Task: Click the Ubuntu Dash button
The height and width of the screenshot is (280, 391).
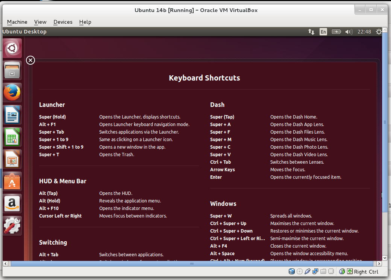Action: 12,48
